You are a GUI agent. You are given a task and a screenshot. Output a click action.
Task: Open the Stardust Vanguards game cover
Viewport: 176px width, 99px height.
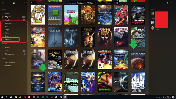[x=71, y=82]
